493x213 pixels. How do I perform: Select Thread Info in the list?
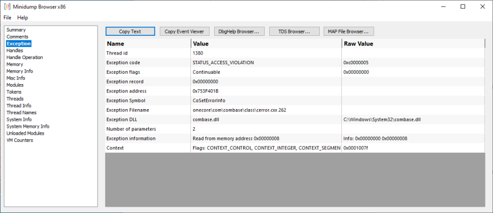[x=19, y=106]
